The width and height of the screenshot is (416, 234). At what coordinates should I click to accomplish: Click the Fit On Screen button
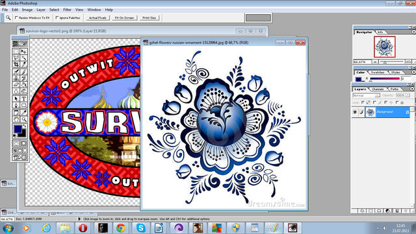[124, 18]
